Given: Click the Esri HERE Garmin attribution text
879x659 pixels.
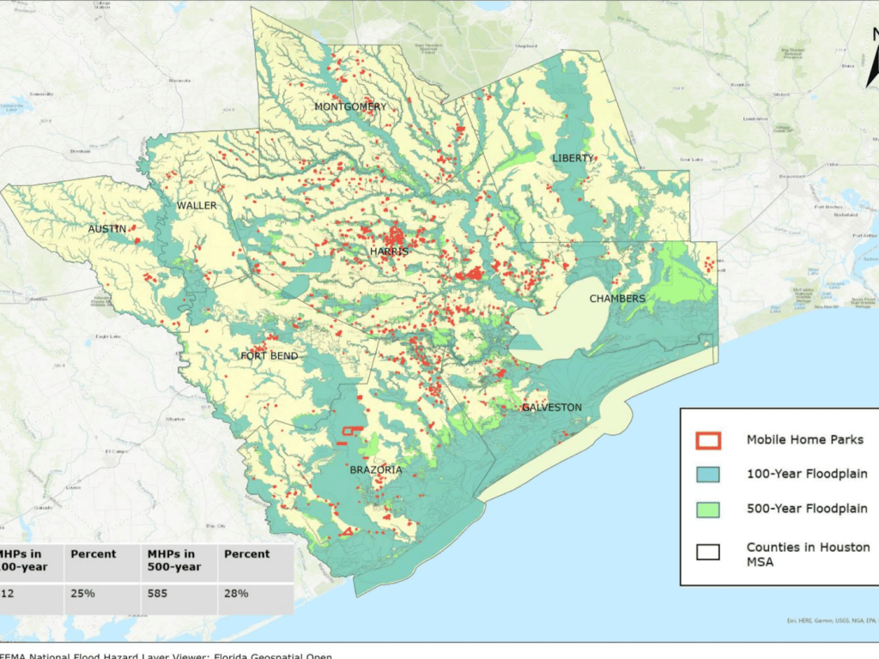Looking at the screenshot, I should 831,620.
